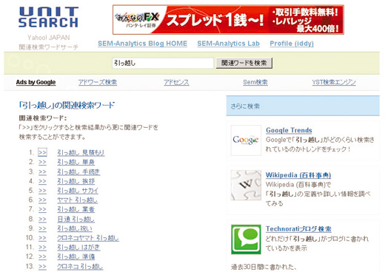Click >> next to 引っ越し祝い

(x=42, y=228)
